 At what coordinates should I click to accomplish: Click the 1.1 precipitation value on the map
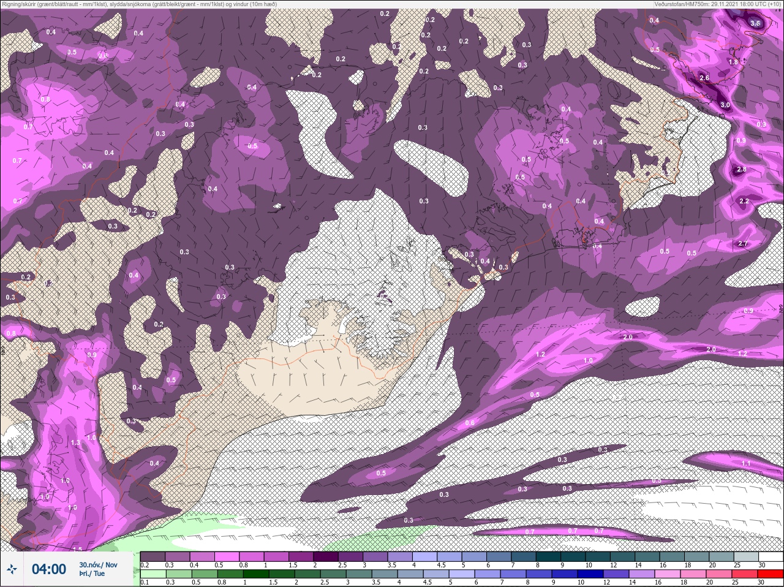(746, 464)
